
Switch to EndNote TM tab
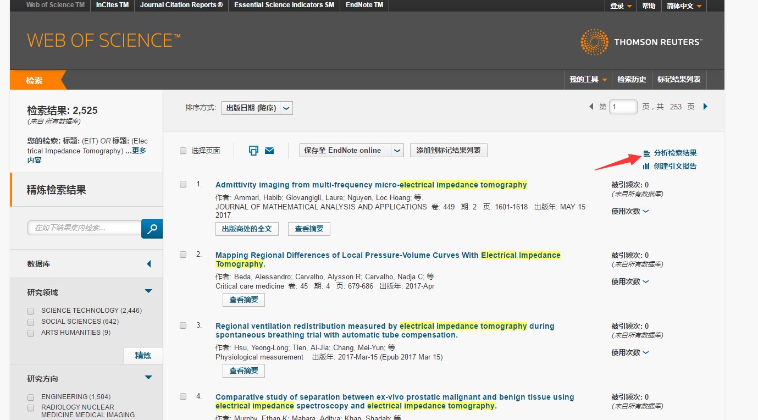(364, 5)
